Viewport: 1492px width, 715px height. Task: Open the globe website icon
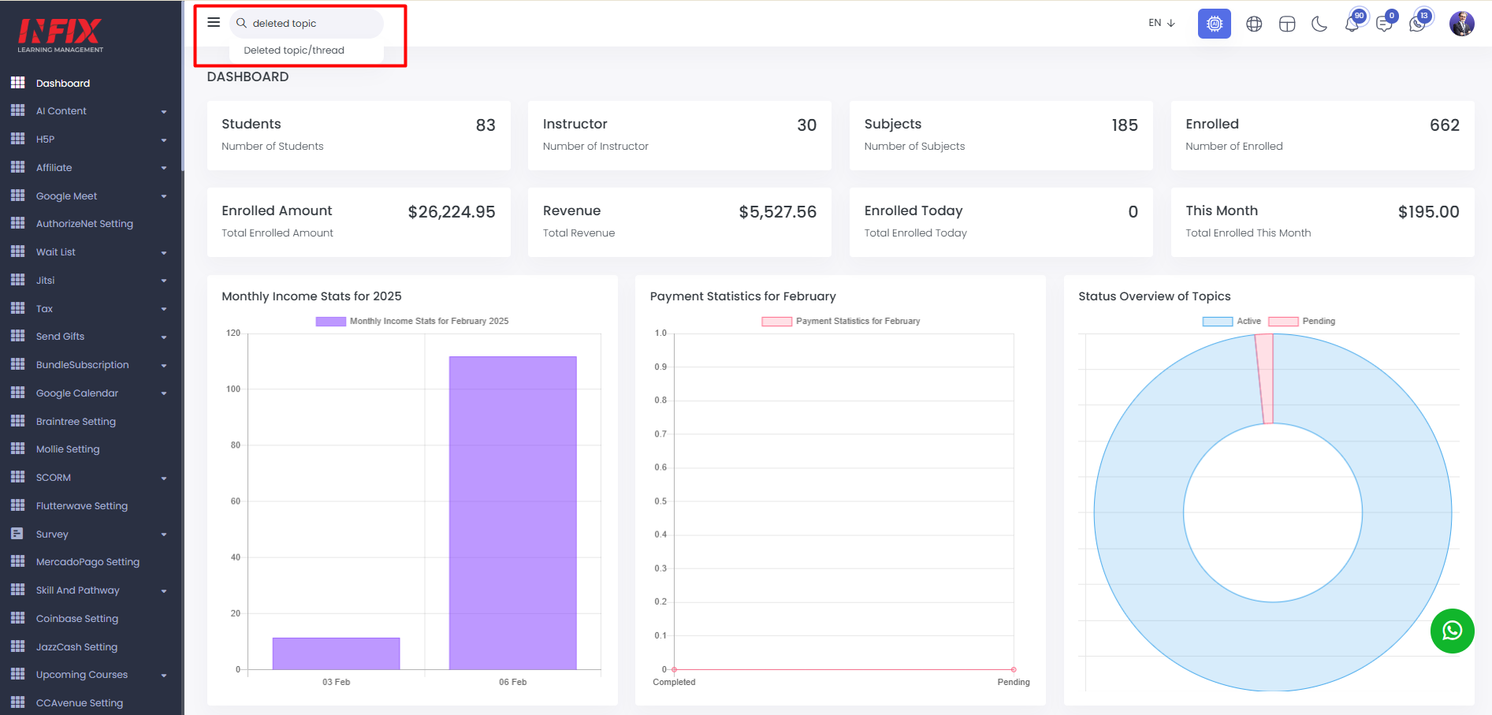[1254, 24]
